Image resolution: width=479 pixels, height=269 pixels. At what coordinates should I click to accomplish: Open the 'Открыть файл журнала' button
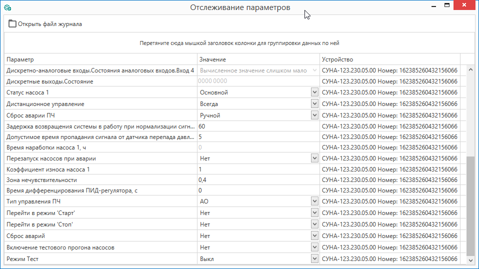click(45, 24)
